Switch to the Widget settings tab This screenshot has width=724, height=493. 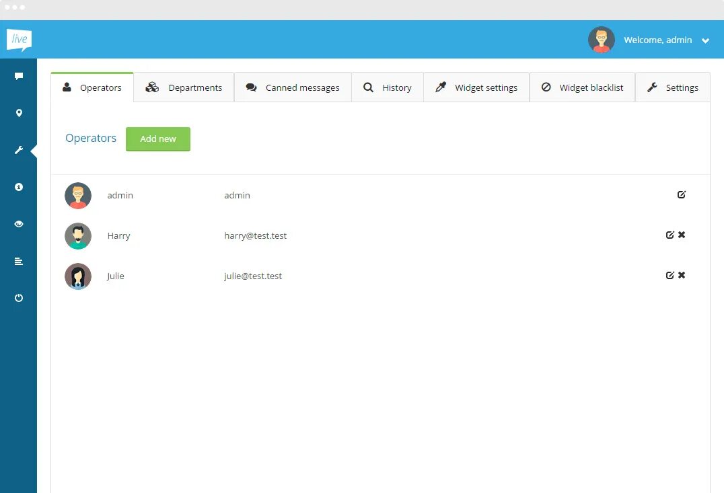coord(476,87)
